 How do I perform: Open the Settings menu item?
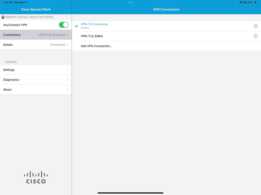click(x=36, y=70)
